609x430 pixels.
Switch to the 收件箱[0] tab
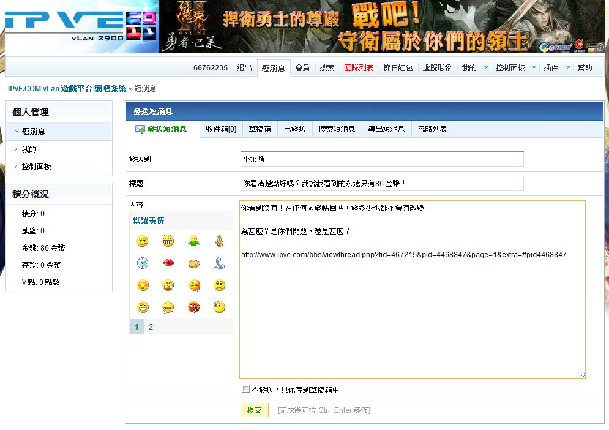tap(221, 129)
